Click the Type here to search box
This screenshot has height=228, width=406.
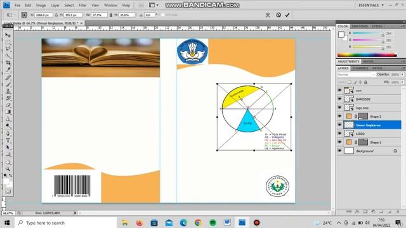pos(66,222)
